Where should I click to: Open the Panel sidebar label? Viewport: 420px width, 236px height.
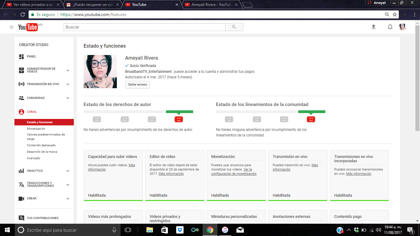coord(31,57)
